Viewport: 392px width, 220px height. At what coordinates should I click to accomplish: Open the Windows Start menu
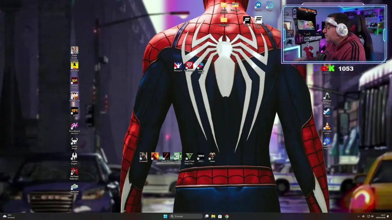click(x=165, y=216)
